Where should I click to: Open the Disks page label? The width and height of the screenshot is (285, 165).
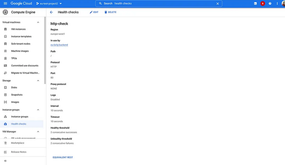pyautogui.click(x=14, y=87)
